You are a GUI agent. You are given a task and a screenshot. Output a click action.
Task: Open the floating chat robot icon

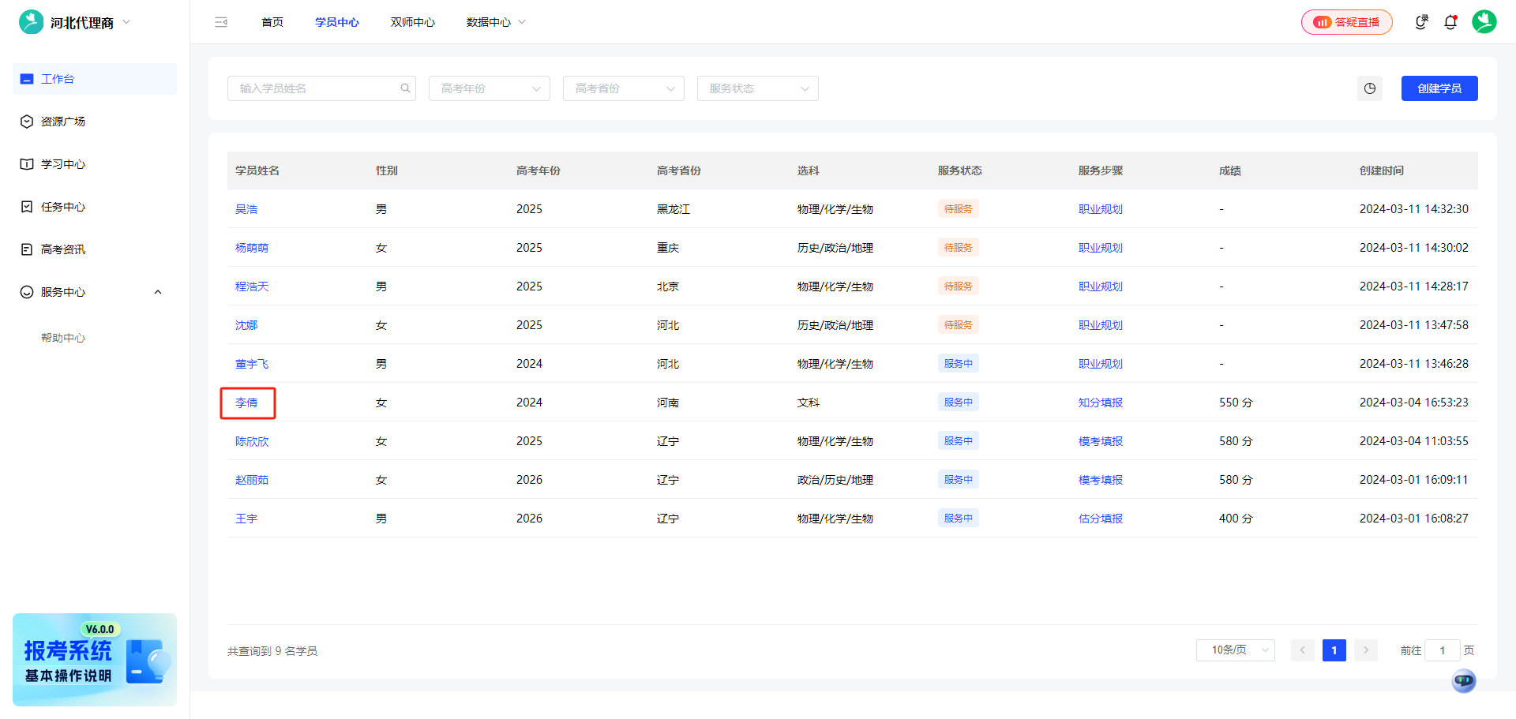pos(1464,680)
